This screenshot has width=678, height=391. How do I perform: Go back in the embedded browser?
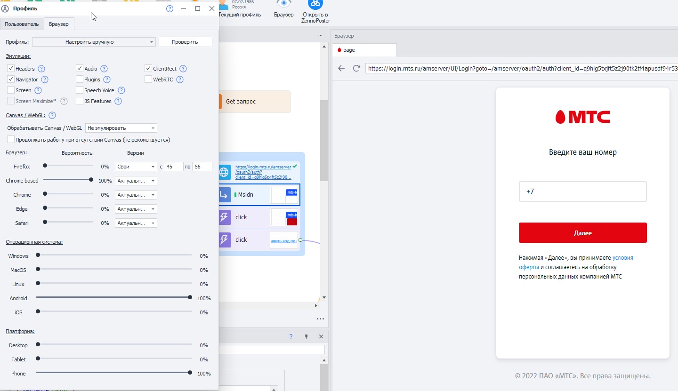coord(342,68)
